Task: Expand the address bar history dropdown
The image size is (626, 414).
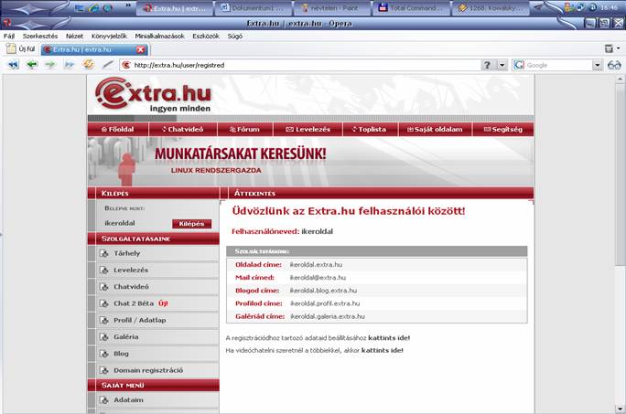Action: pyautogui.click(x=502, y=65)
